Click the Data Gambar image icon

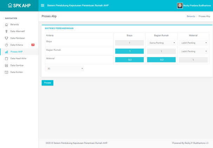6,65
